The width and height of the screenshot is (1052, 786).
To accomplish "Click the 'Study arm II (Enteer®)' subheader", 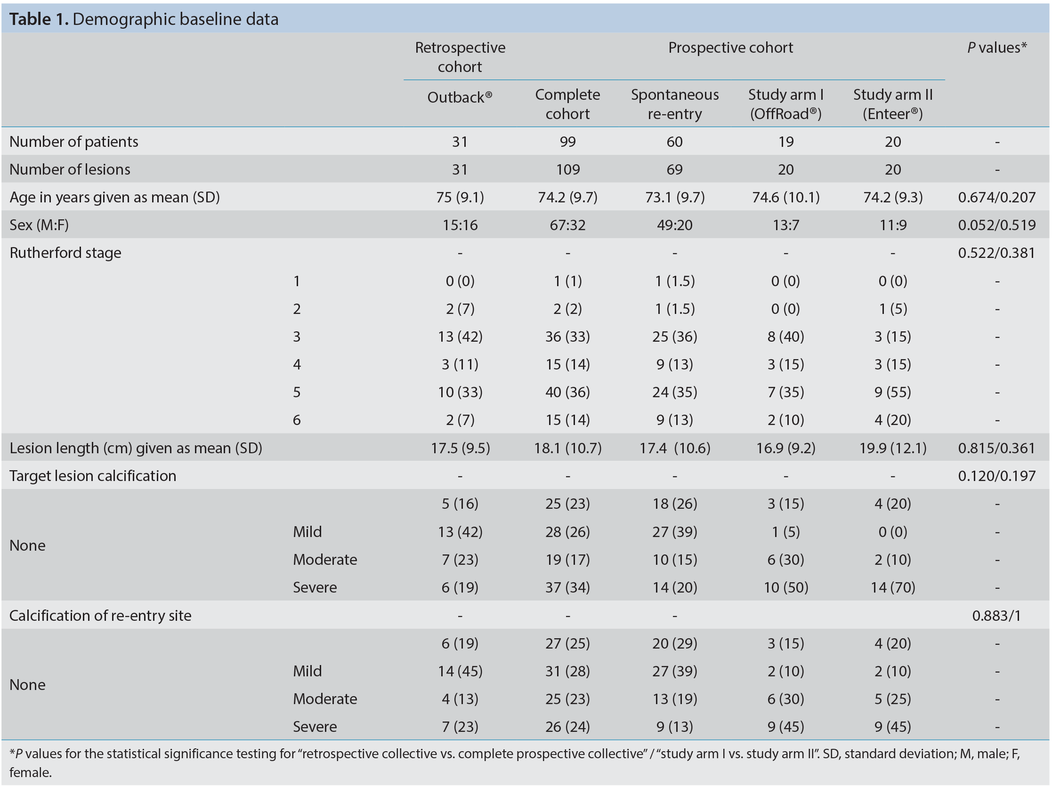I will 893,104.
